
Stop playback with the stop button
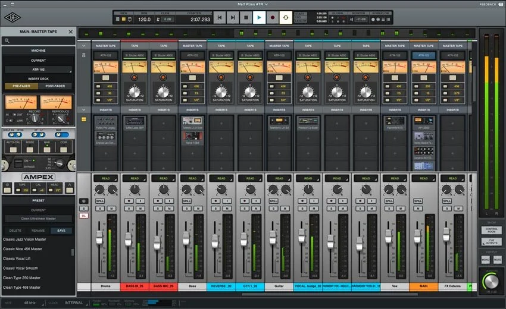click(x=246, y=18)
